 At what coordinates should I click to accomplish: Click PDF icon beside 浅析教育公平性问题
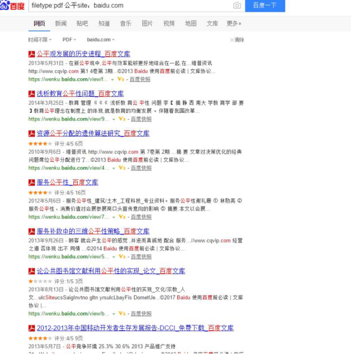coord(32,94)
